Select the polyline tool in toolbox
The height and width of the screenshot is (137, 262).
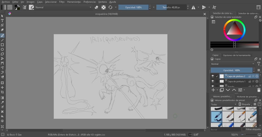click(2, 59)
